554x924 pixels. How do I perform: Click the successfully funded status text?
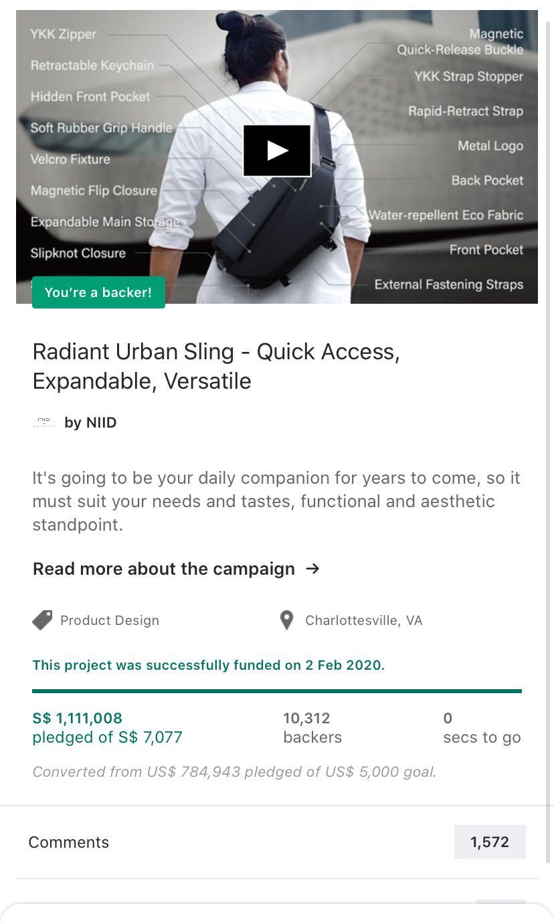click(x=209, y=665)
